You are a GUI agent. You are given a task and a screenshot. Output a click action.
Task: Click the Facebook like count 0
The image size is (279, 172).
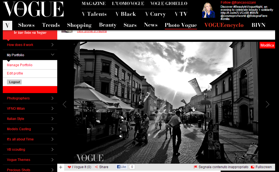point(132,167)
